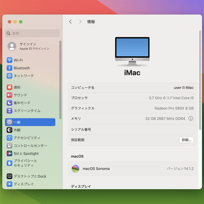The width and height of the screenshot is (204, 204).
Task: Open ネットワーク globe icon
Action: pos(10,76)
